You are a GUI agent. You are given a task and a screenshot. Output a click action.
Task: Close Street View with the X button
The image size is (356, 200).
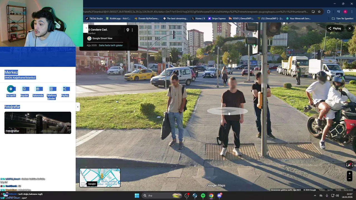350,28
